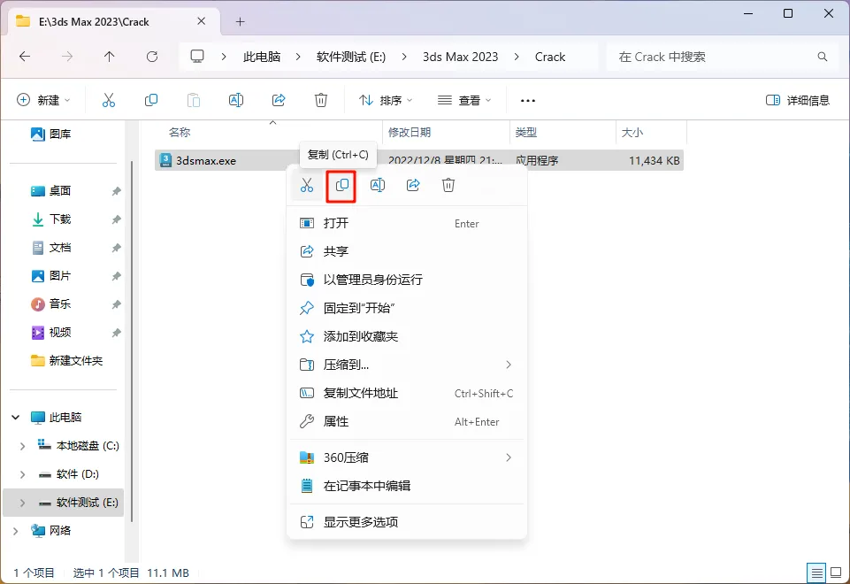The image size is (850, 584).
Task: Switch to details view icon in status bar
Action: pyautogui.click(x=816, y=572)
